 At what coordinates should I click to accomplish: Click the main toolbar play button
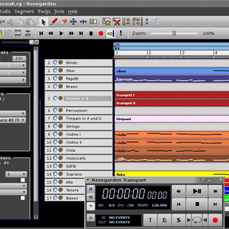point(61,33)
